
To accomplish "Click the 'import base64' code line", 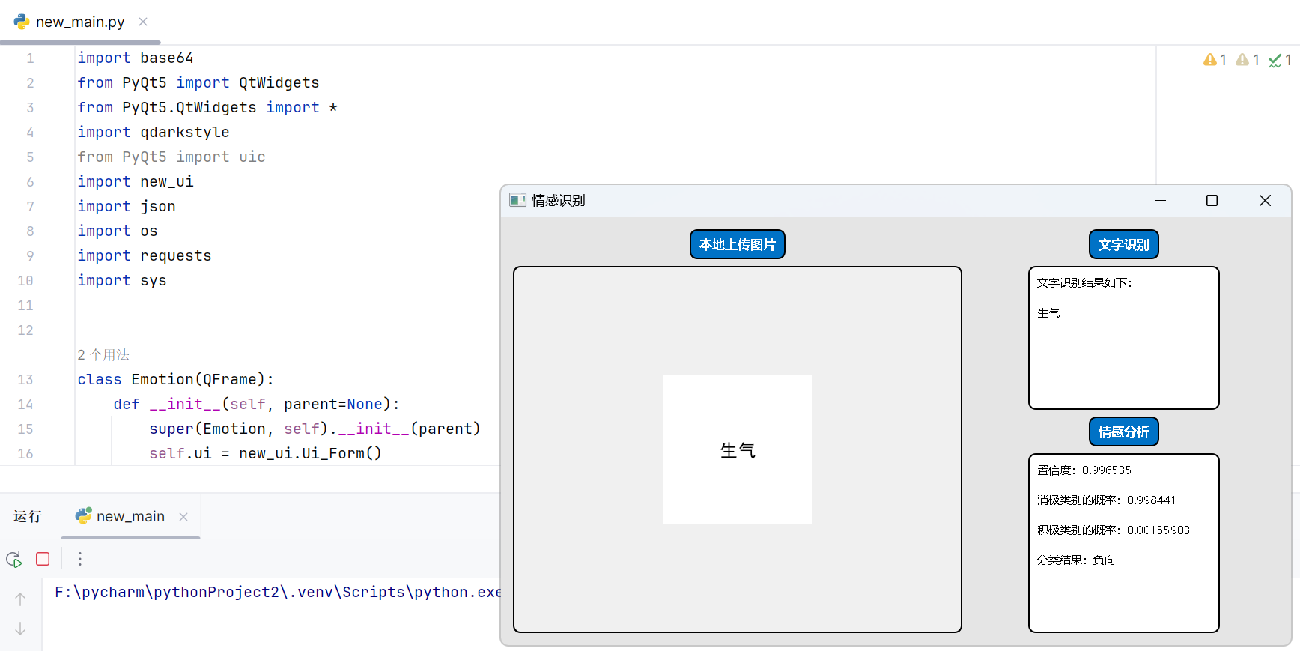I will pos(136,58).
